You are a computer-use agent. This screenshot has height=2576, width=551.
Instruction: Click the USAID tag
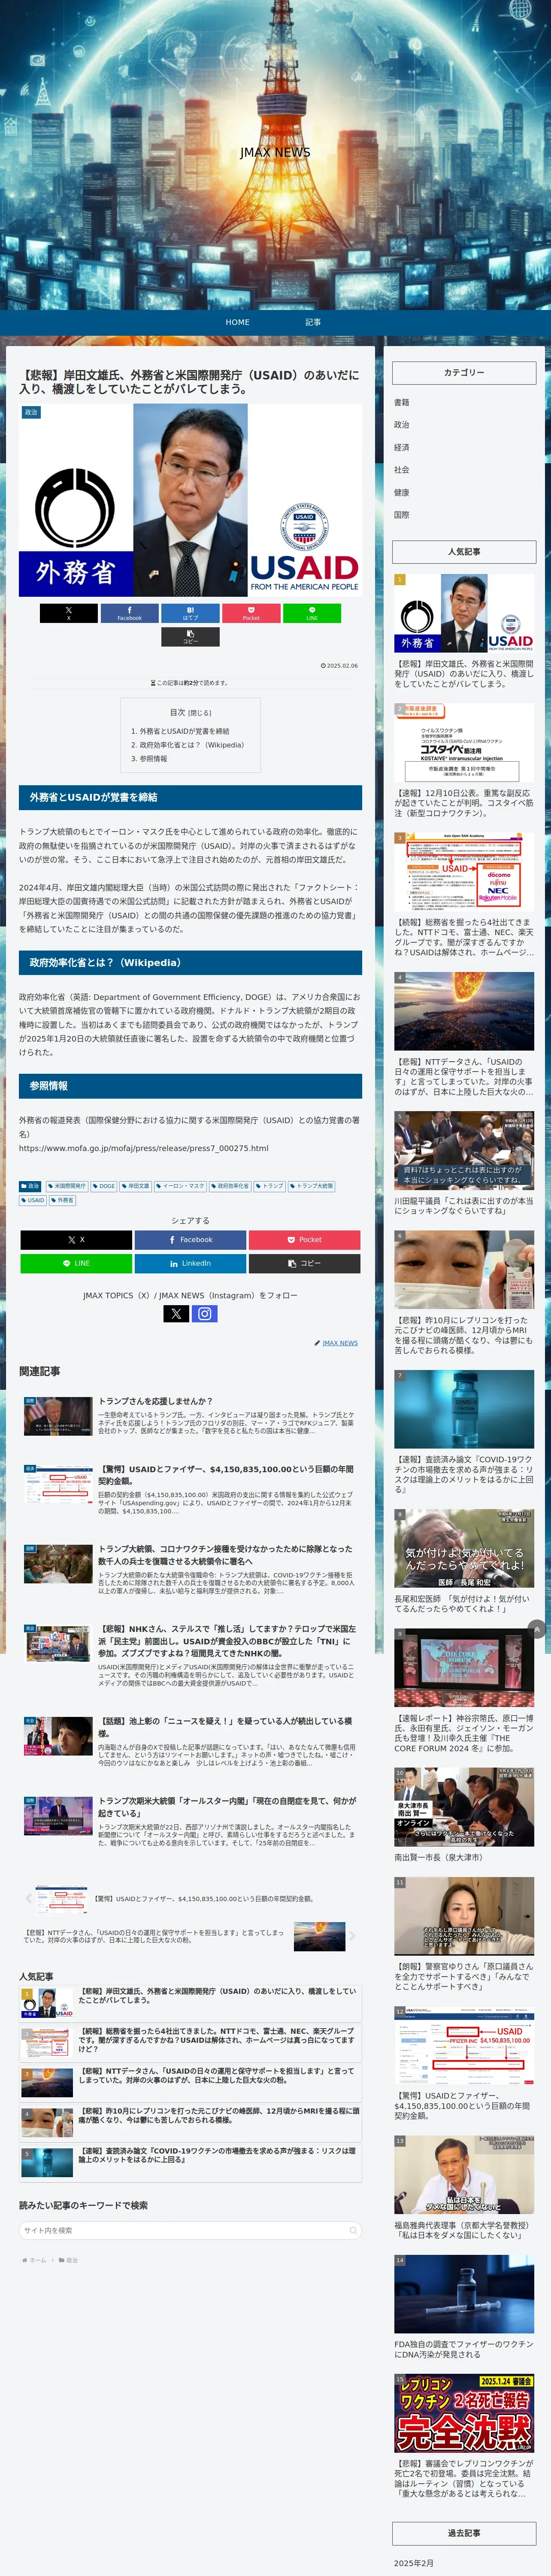click(33, 1200)
